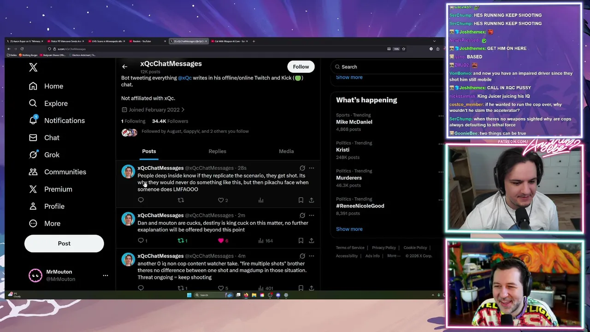590x332 pixels.
Task: Open more menu on 4m post
Action: (x=312, y=256)
